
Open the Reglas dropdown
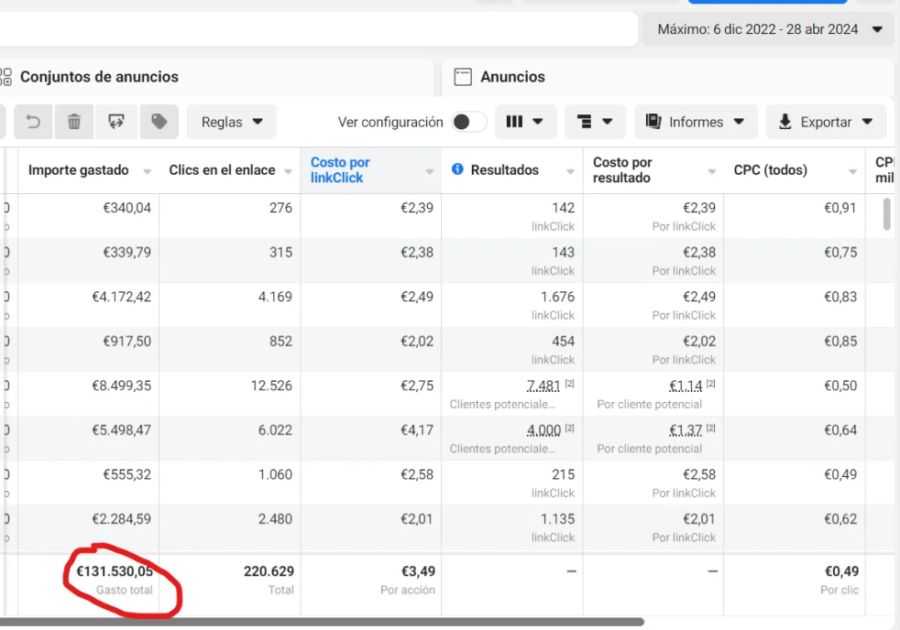point(232,122)
